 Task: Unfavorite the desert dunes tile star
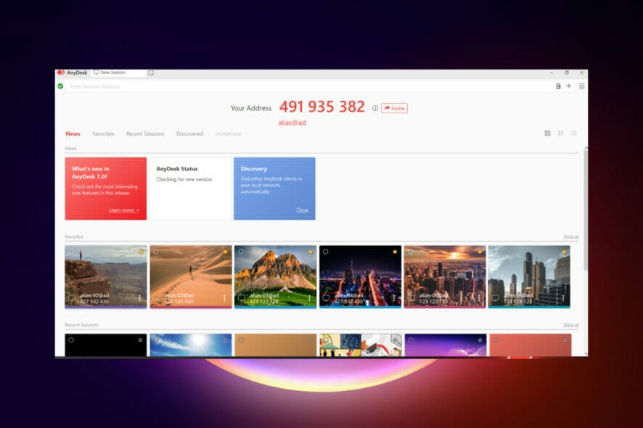point(226,252)
